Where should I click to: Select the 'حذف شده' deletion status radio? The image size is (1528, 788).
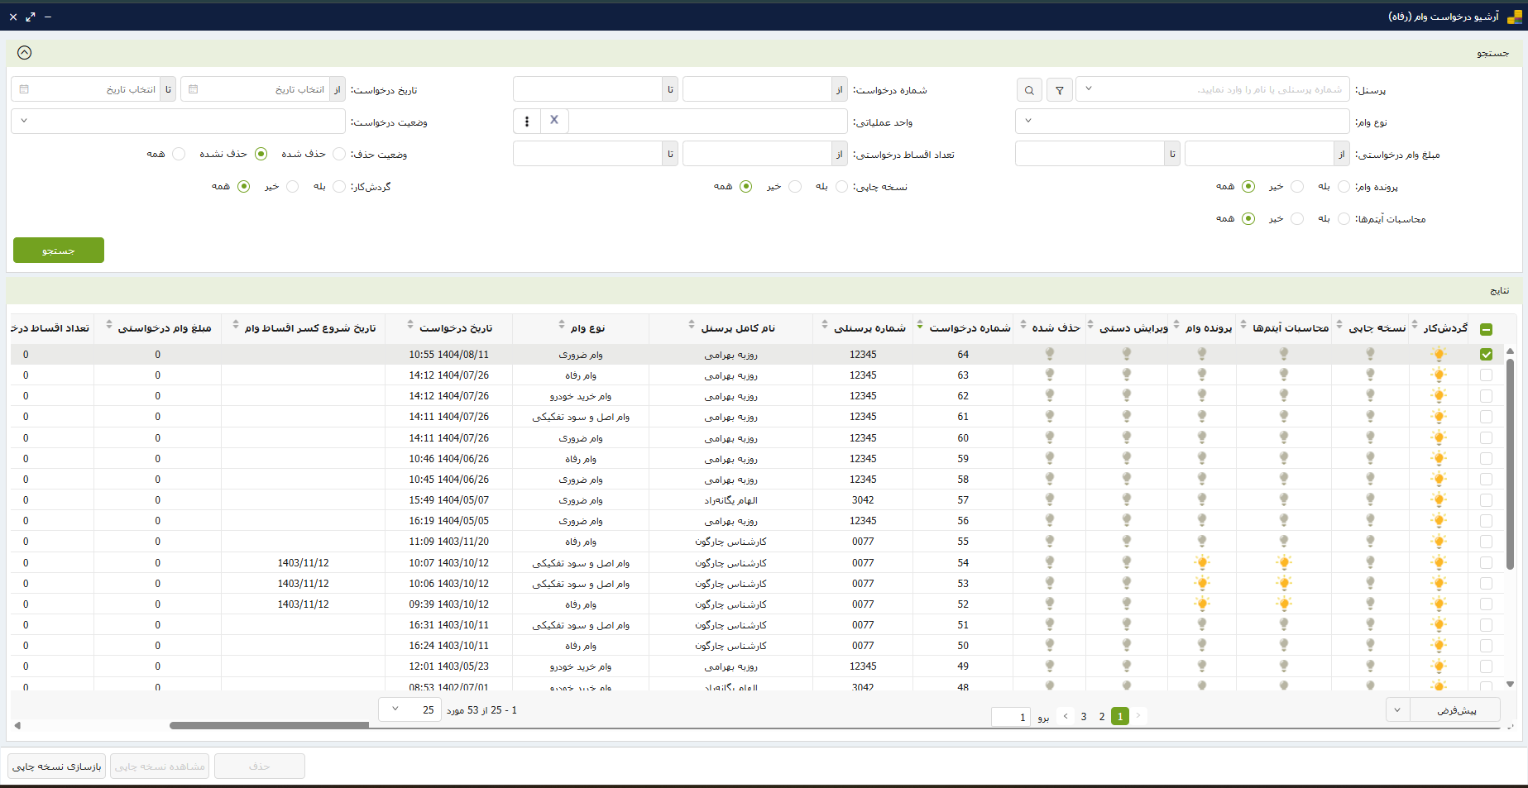coord(339,155)
